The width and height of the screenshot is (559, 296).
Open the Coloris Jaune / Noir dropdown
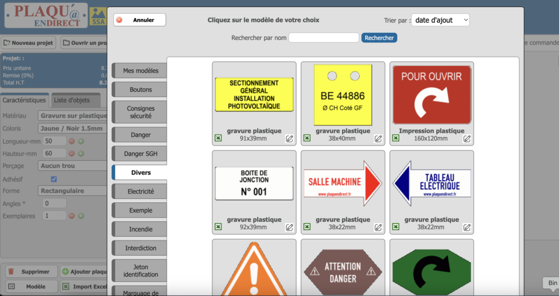73,129
